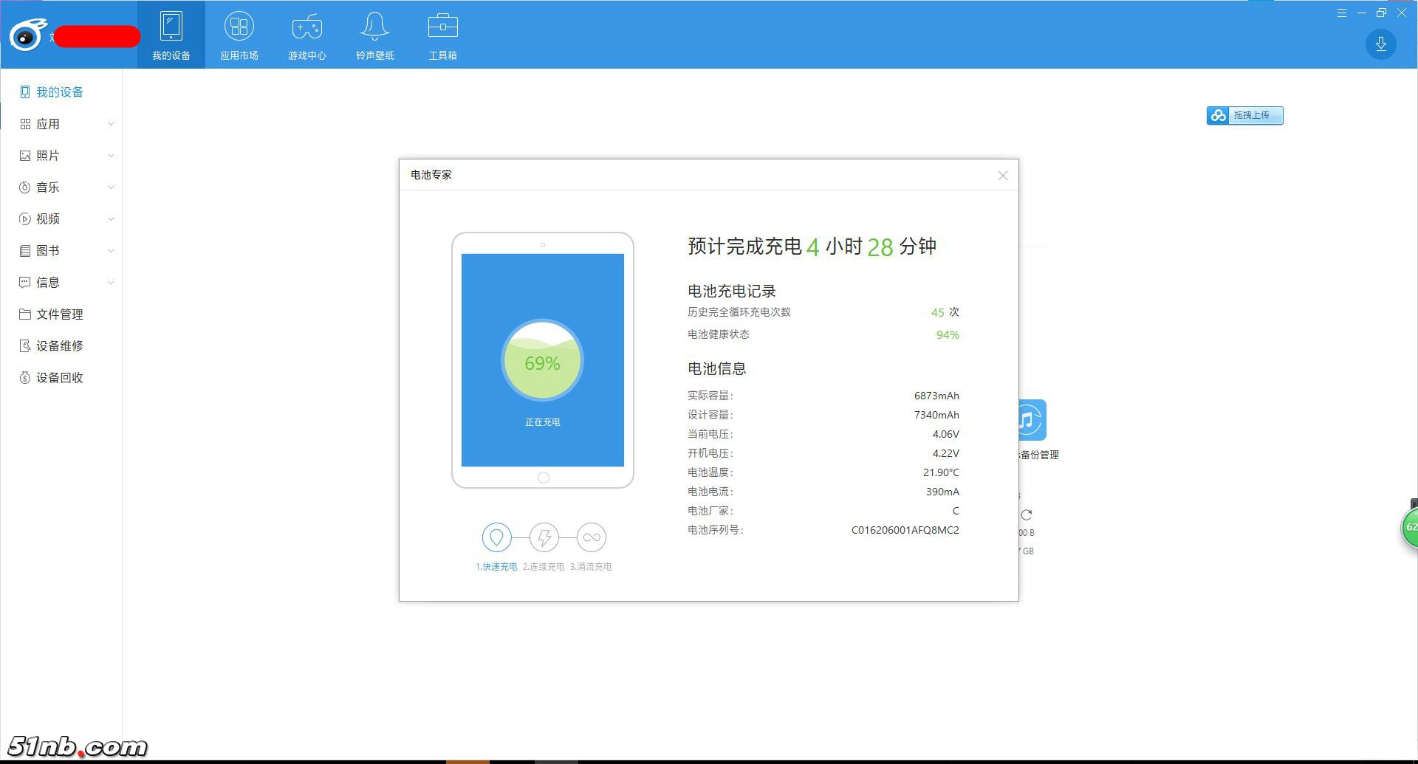Image resolution: width=1418 pixels, height=764 pixels.
Task: Switch to the 我的设备 top tab
Action: [x=171, y=35]
